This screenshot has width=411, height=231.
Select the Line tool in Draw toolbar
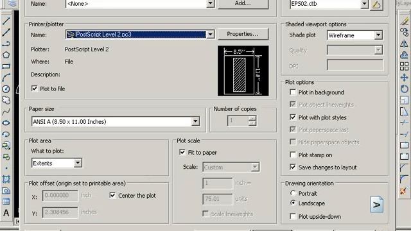pyautogui.click(x=6, y=21)
